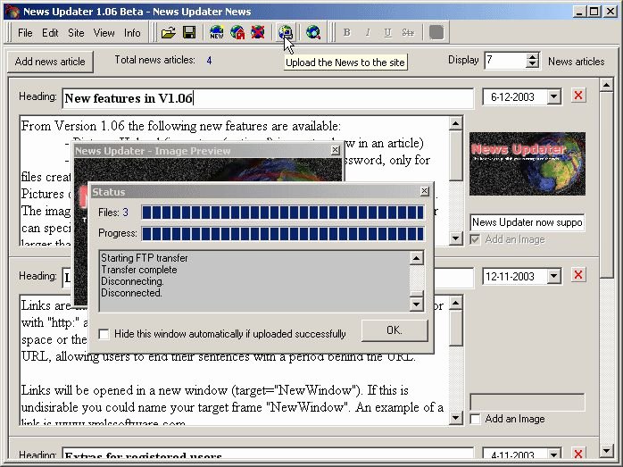This screenshot has height=467, width=623.
Task: Toggle Bold formatting button
Action: click(347, 32)
